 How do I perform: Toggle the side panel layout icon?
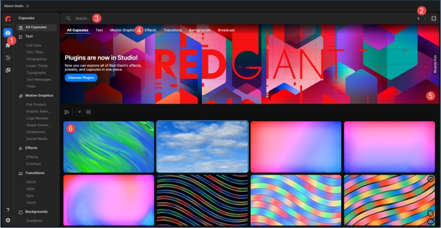434,19
